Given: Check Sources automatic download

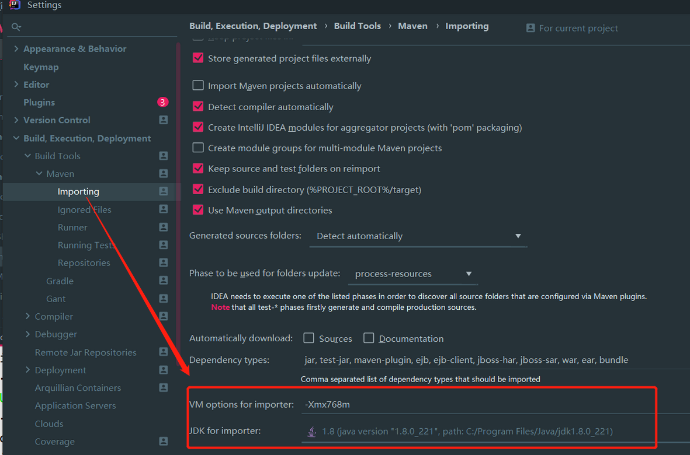Looking at the screenshot, I should point(309,338).
